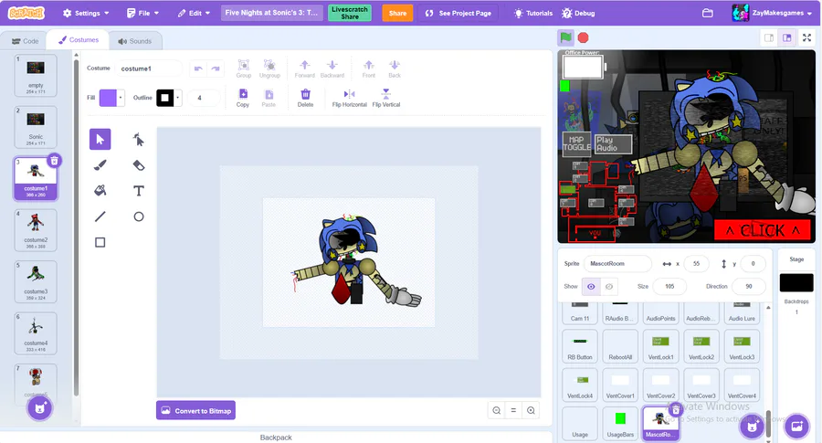Open the Settings dropdown menu

[x=86, y=13]
